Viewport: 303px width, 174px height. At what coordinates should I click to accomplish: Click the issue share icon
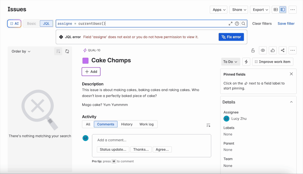(x=283, y=50)
